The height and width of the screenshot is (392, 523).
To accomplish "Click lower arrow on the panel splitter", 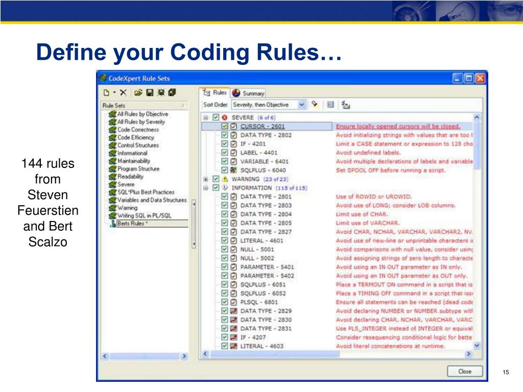I will point(194,244).
